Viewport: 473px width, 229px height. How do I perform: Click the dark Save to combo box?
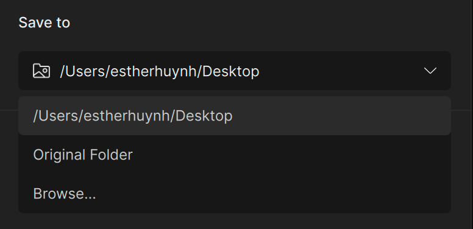point(235,71)
